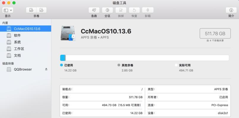
Task: Click the green full-screen window button
Action: point(14,3)
